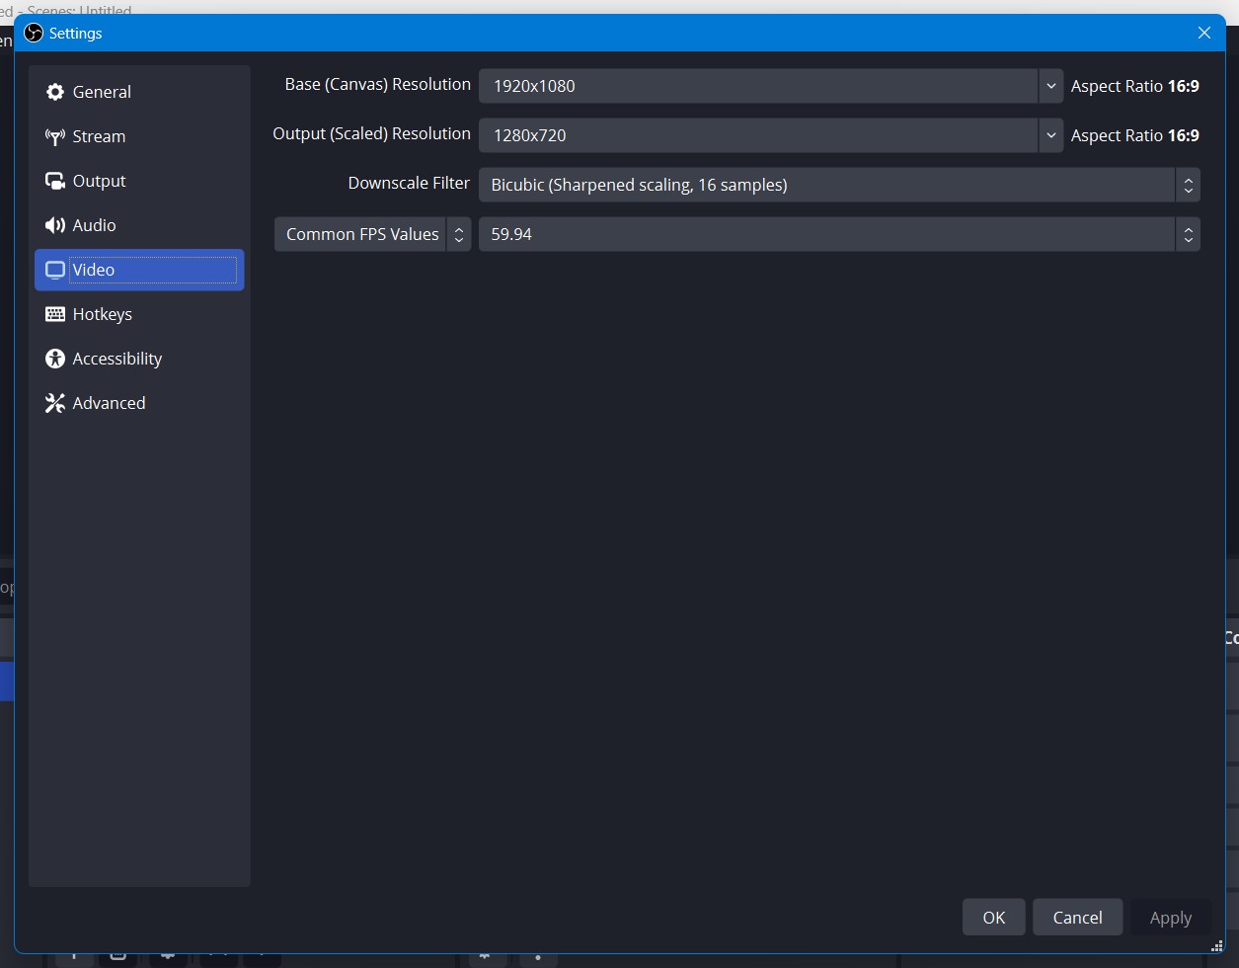Change the Common FPS Values mode

[x=459, y=234]
